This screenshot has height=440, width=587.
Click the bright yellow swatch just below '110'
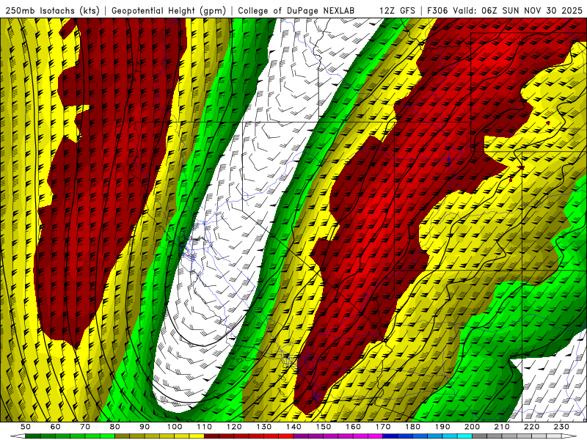(197, 436)
